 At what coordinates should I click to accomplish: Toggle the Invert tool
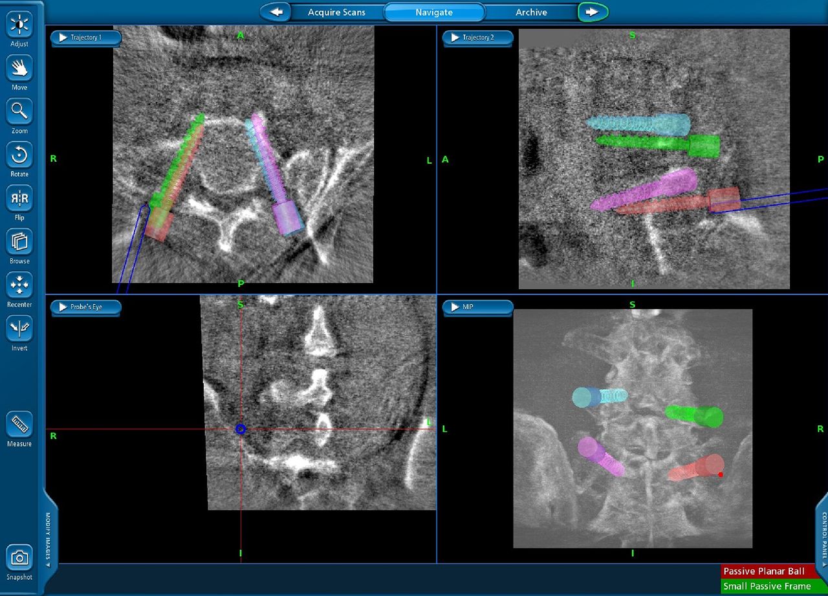click(19, 329)
